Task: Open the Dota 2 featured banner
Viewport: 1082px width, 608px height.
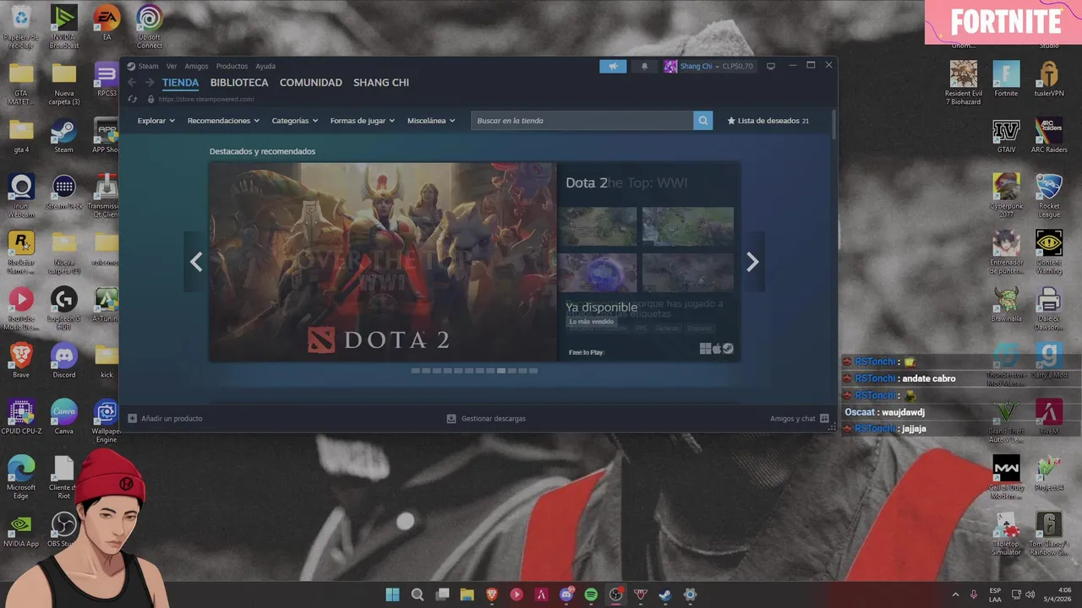Action: [383, 262]
